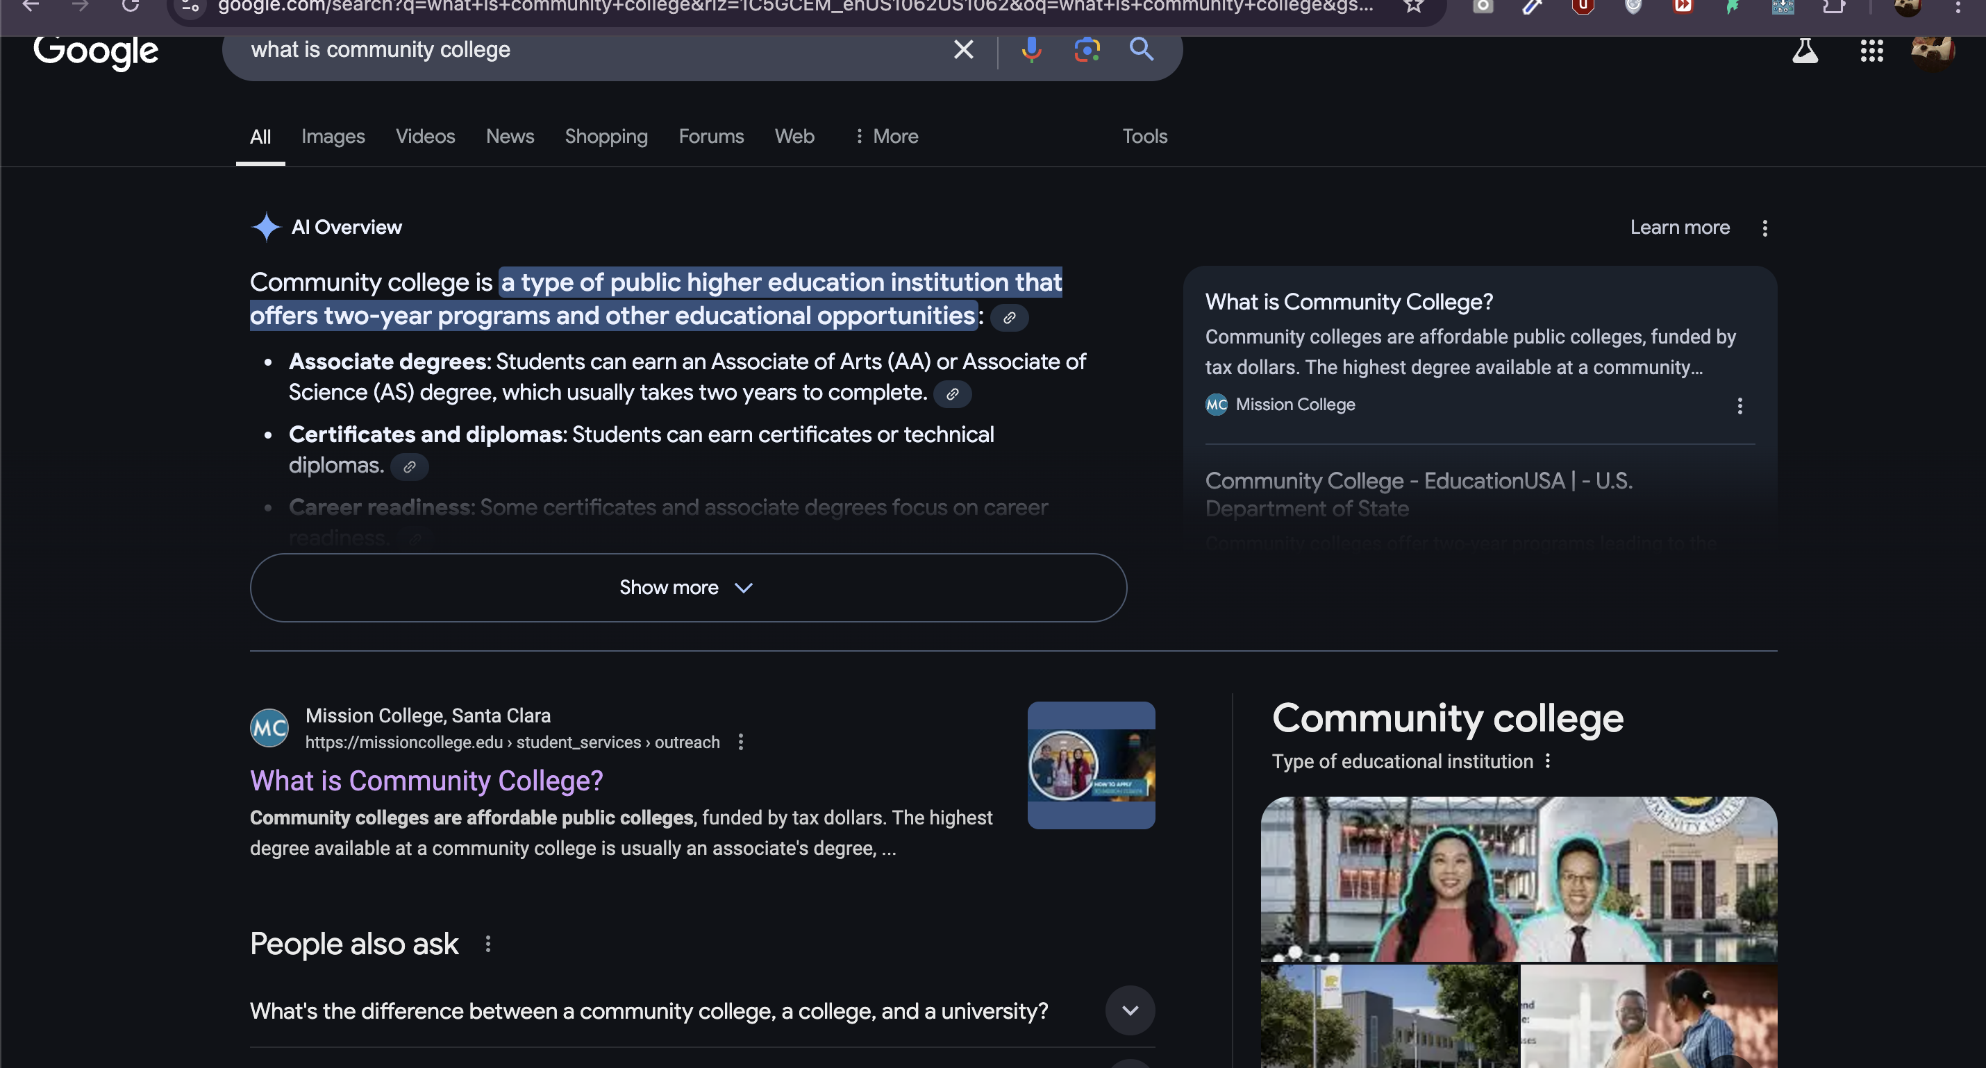This screenshot has height=1068, width=1986.
Task: Switch to the Forums tab
Action: tap(711, 137)
